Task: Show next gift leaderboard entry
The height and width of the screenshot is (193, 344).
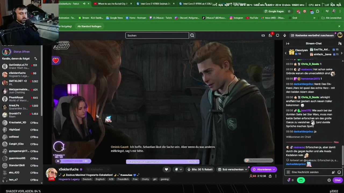Action: pyautogui.click(x=342, y=53)
